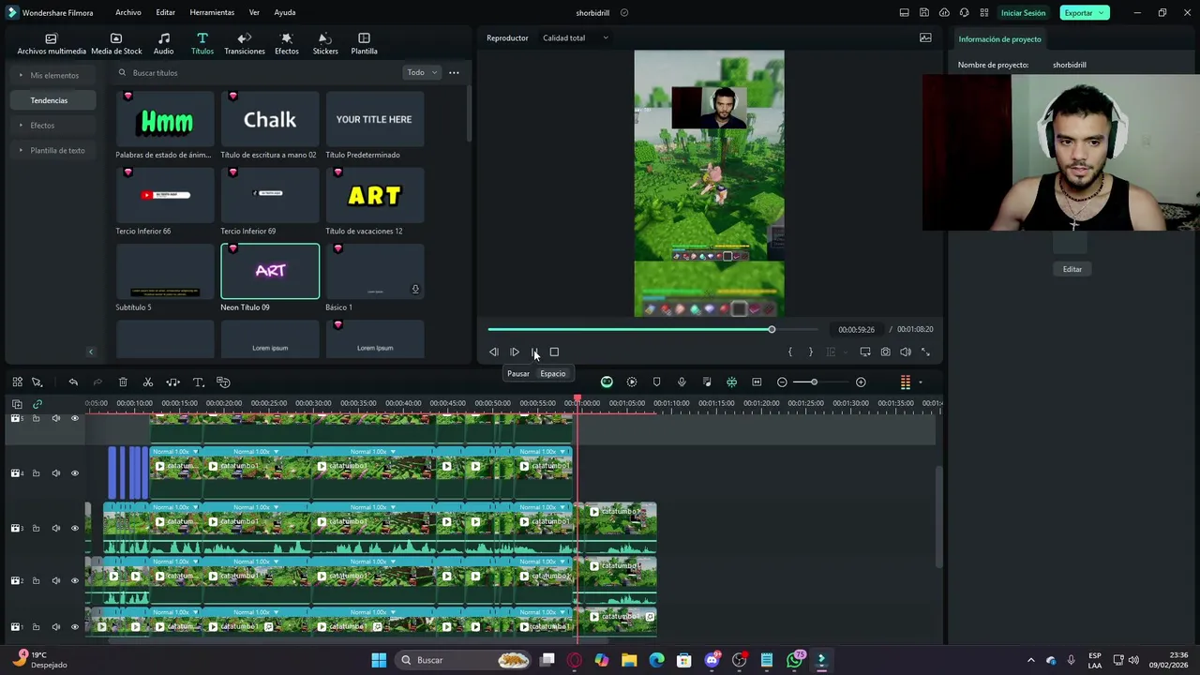Click the Editar button in project info
Viewport: 1200px width, 675px height.
[x=1072, y=269]
